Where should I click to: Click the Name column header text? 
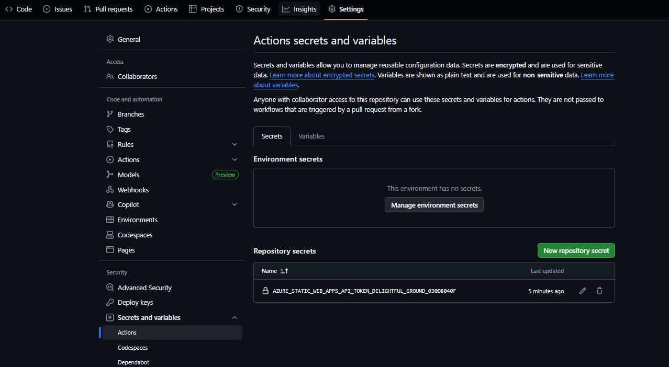click(269, 271)
